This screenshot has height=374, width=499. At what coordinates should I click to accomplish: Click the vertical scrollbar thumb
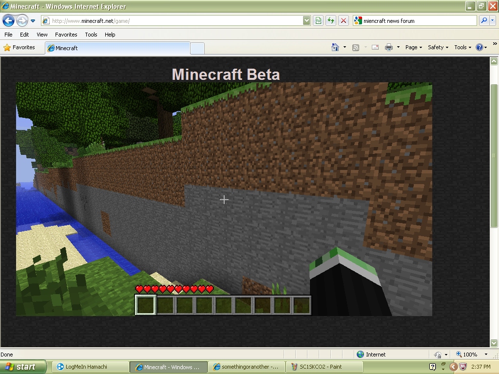pos(494,156)
